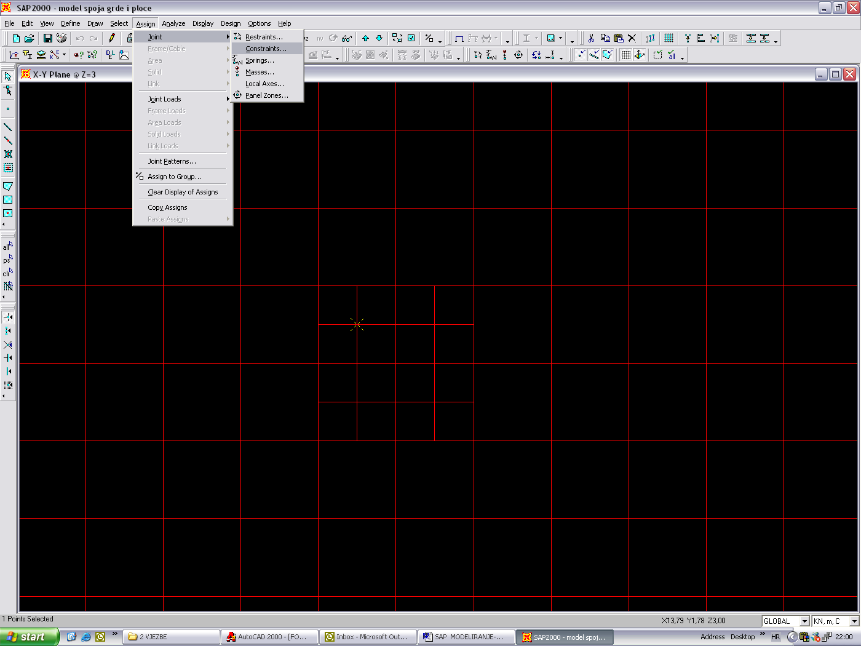This screenshot has width=861, height=646.
Task: Click the Clear Selection 'clr' icon
Action: [8, 273]
